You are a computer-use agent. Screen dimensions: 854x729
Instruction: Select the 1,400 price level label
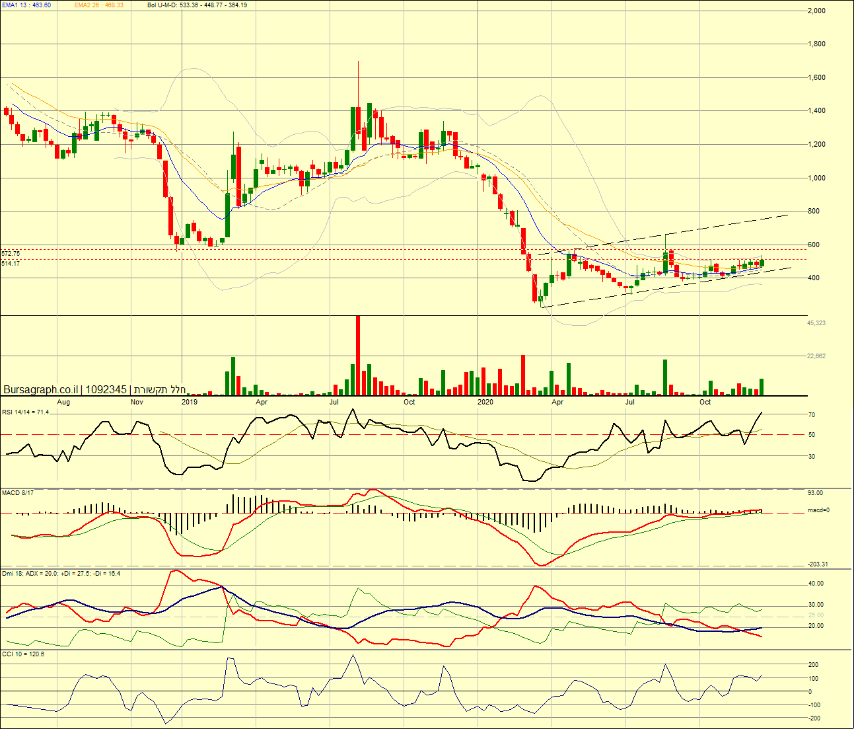(816, 111)
